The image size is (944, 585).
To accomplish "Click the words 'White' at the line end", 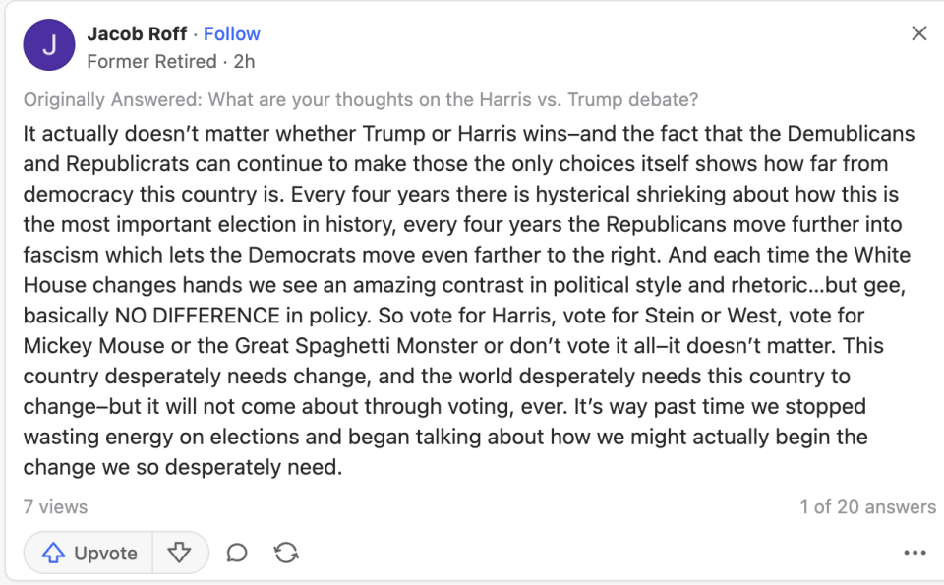I will 882,255.
